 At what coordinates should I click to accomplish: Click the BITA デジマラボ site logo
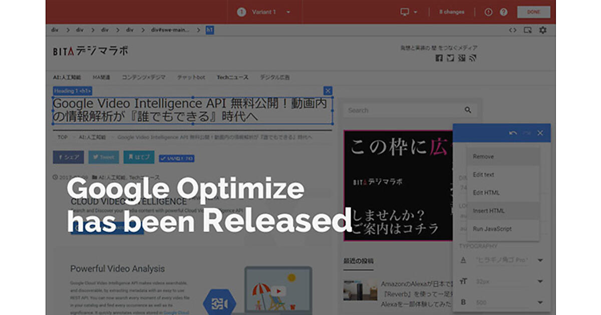pos(91,50)
